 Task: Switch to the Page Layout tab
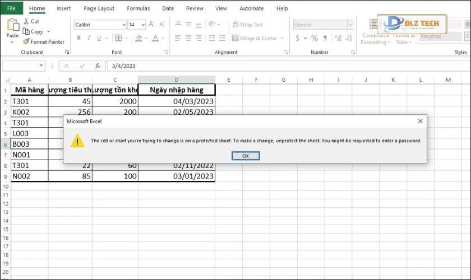tap(99, 8)
